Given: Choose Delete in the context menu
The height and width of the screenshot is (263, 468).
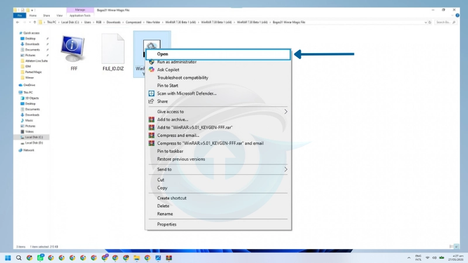Looking at the screenshot, I should 218,206.
